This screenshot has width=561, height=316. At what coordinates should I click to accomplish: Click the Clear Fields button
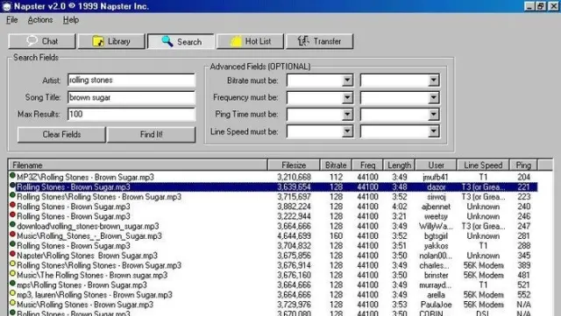(61, 135)
